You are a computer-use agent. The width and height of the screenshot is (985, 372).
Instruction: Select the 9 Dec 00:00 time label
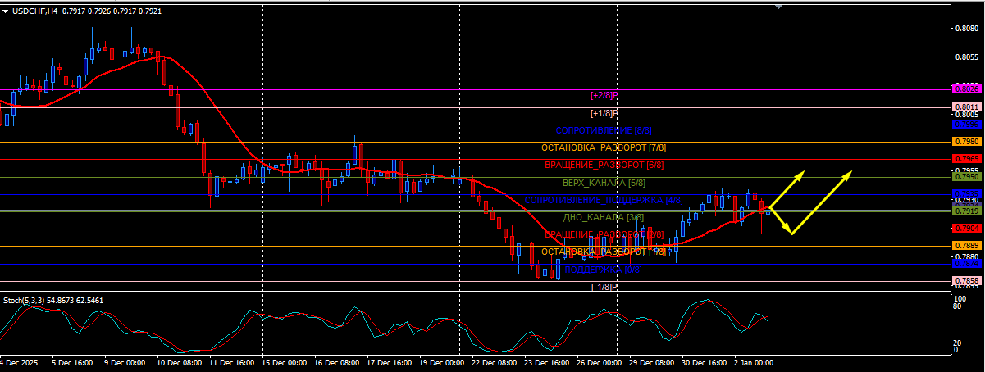pyautogui.click(x=123, y=362)
